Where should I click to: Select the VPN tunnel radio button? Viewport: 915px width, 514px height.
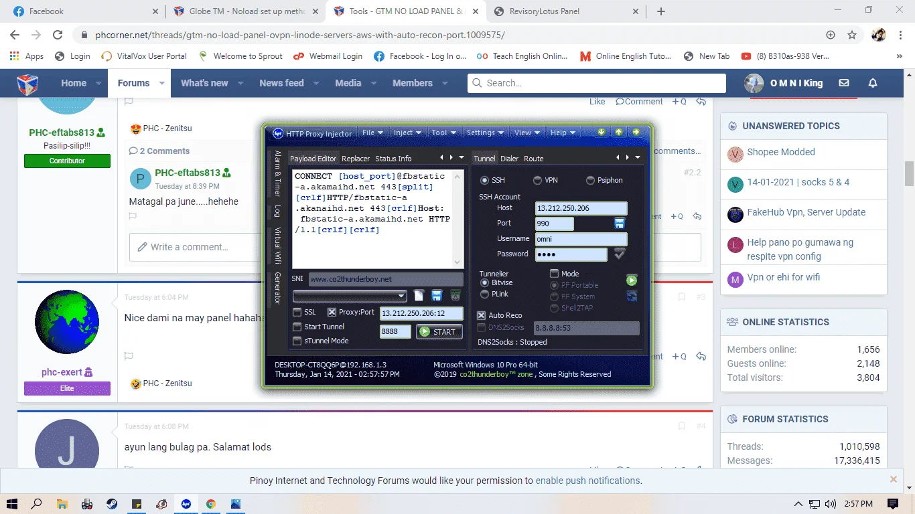coord(537,180)
